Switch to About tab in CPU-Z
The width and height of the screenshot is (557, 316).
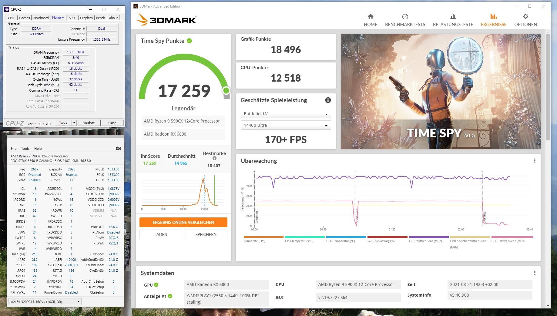coord(113,18)
